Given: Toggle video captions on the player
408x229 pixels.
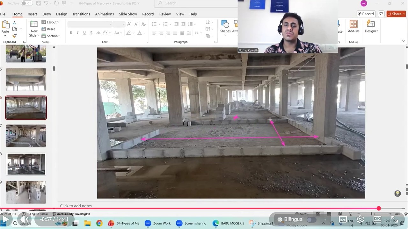Looking at the screenshot, I should (x=343, y=219).
